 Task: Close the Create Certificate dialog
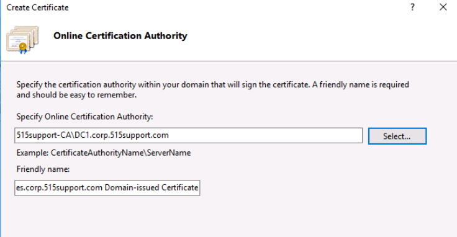pyautogui.click(x=443, y=7)
